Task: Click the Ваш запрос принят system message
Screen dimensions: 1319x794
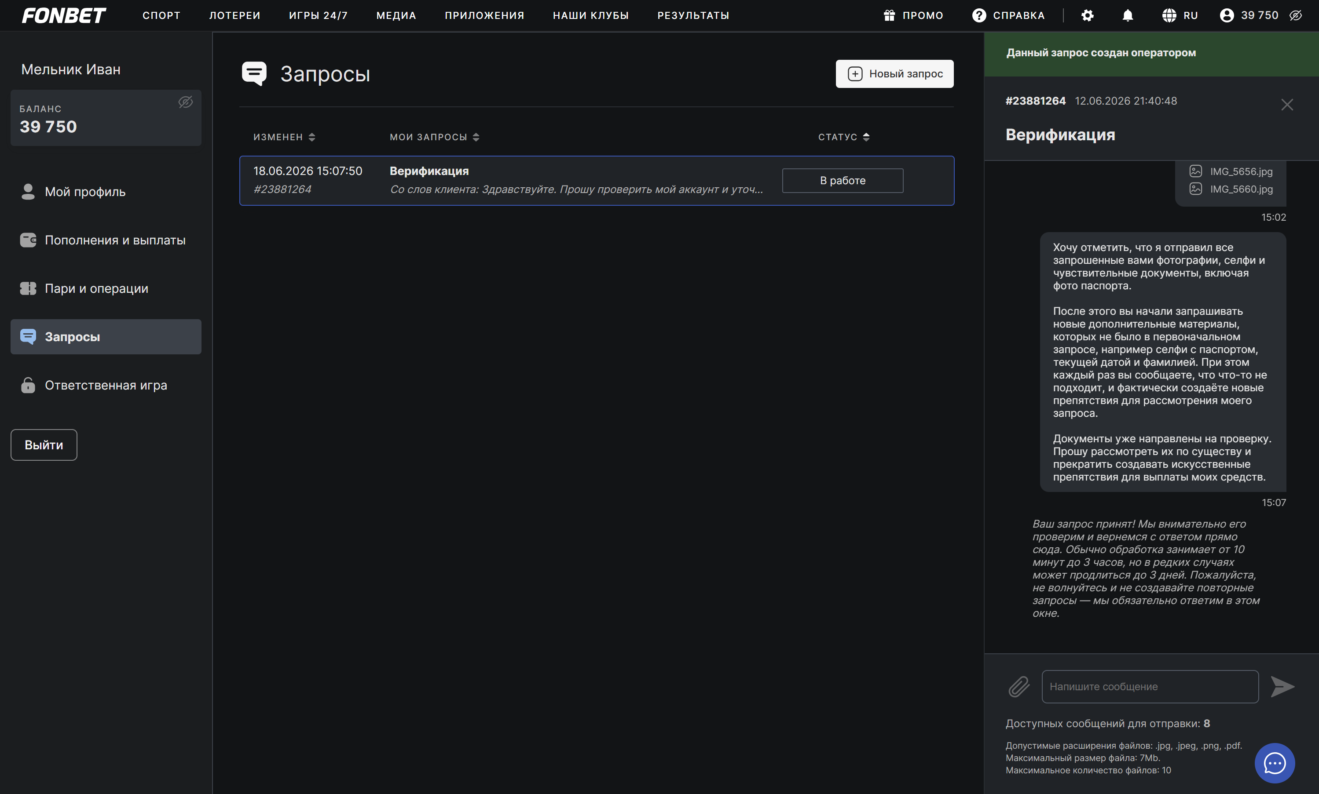Action: [1146, 568]
